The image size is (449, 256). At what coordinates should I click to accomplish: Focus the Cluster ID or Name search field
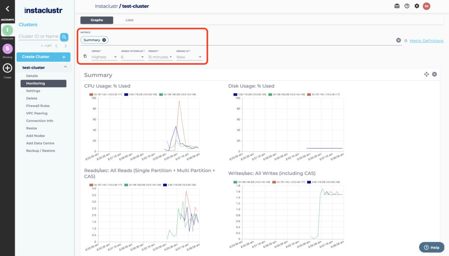tap(39, 37)
